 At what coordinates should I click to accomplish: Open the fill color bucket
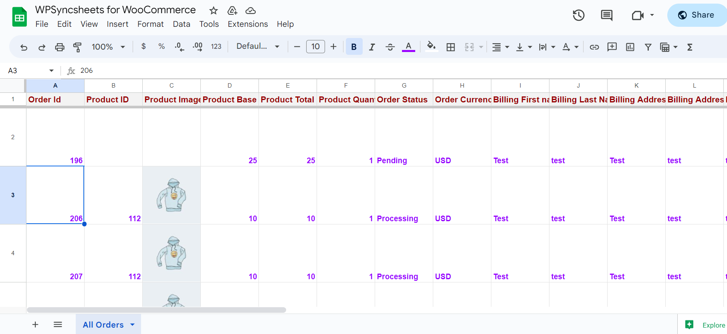point(431,46)
